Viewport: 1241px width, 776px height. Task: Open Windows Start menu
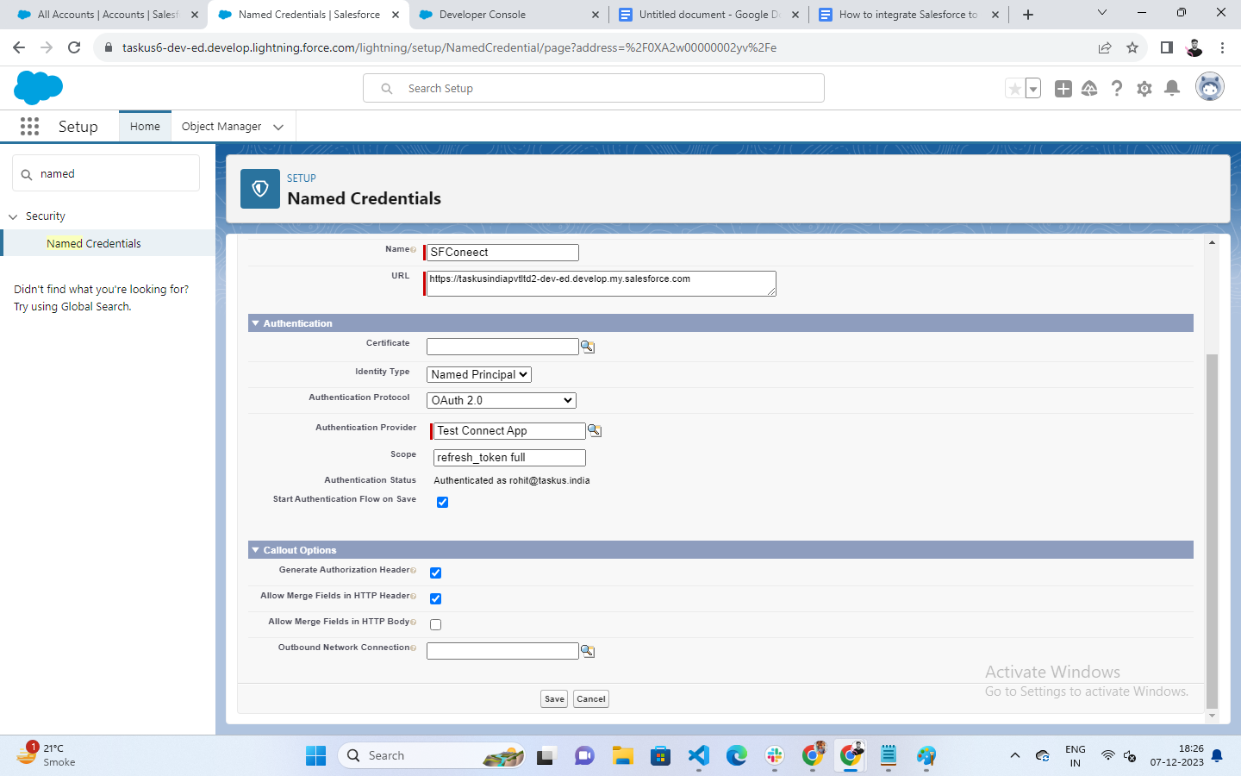tap(316, 756)
